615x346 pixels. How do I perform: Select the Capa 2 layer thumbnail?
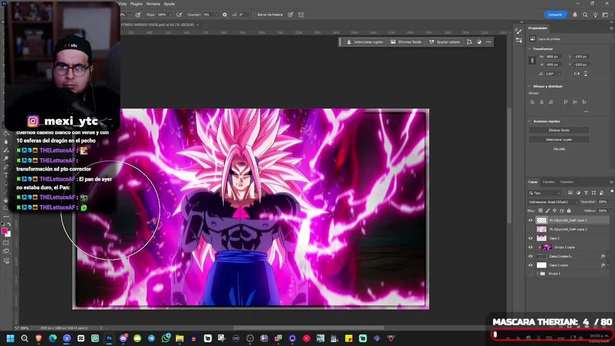pyautogui.click(x=541, y=238)
